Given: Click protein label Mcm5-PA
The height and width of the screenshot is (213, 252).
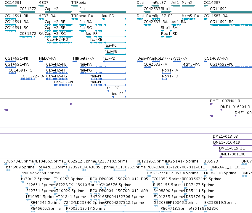Looking at the screenshot, I should pos(191,64).
